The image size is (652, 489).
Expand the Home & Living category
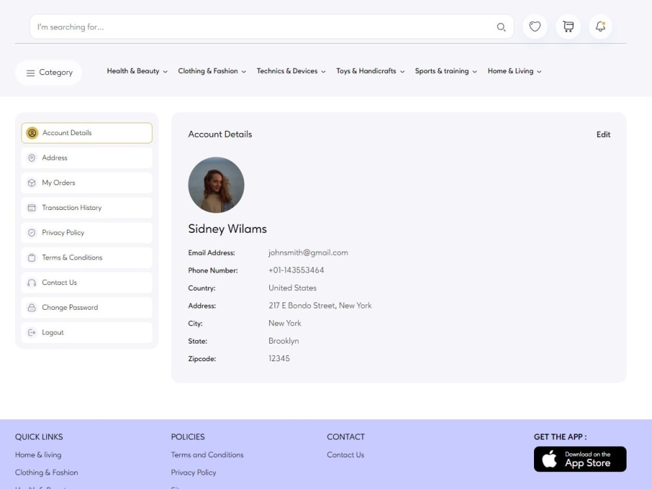tap(514, 71)
